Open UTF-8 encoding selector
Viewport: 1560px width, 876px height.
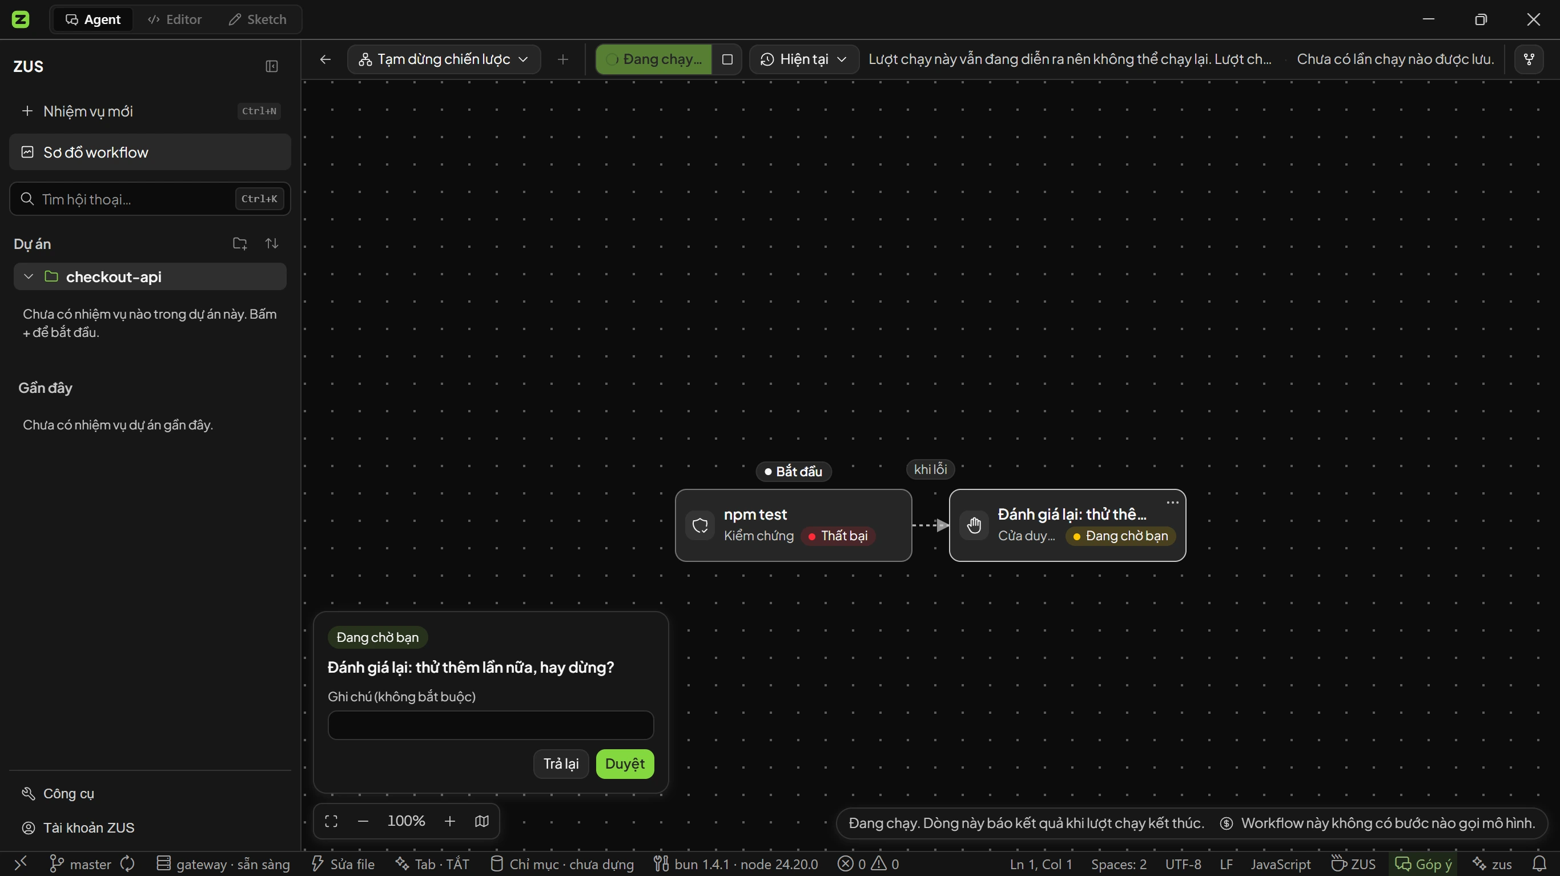[1183, 864]
